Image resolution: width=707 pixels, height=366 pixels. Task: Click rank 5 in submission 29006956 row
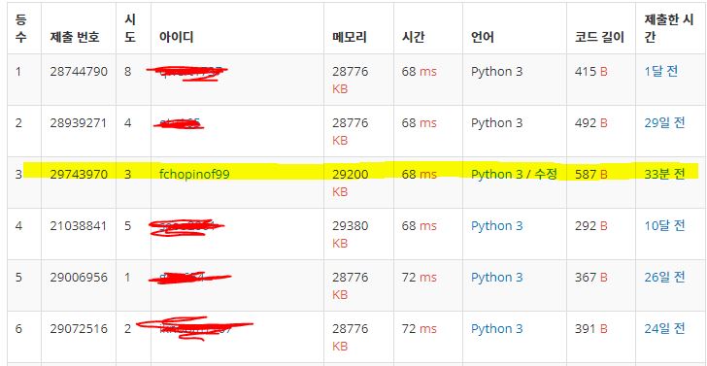tap(18, 278)
